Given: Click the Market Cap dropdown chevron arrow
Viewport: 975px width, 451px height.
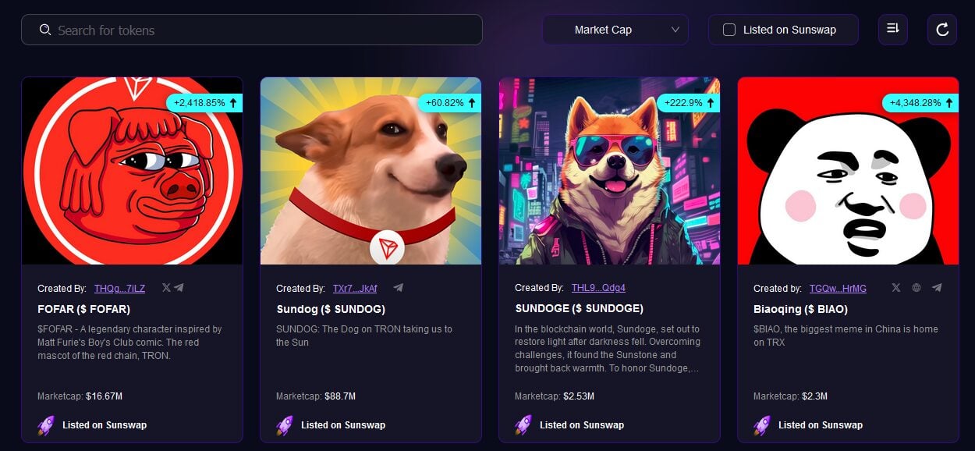Looking at the screenshot, I should (x=675, y=30).
